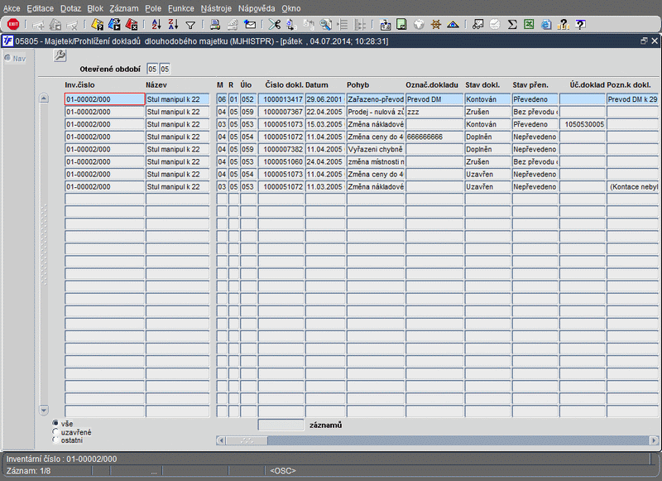Click the Sigma sum icon
The height and width of the screenshot is (481, 662).
click(x=512, y=25)
